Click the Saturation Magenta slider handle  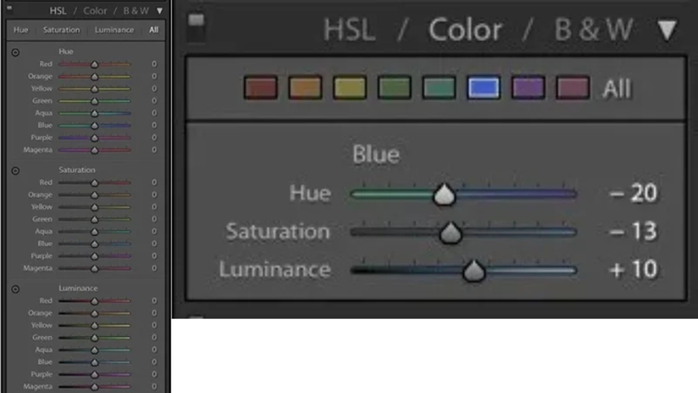(x=94, y=269)
